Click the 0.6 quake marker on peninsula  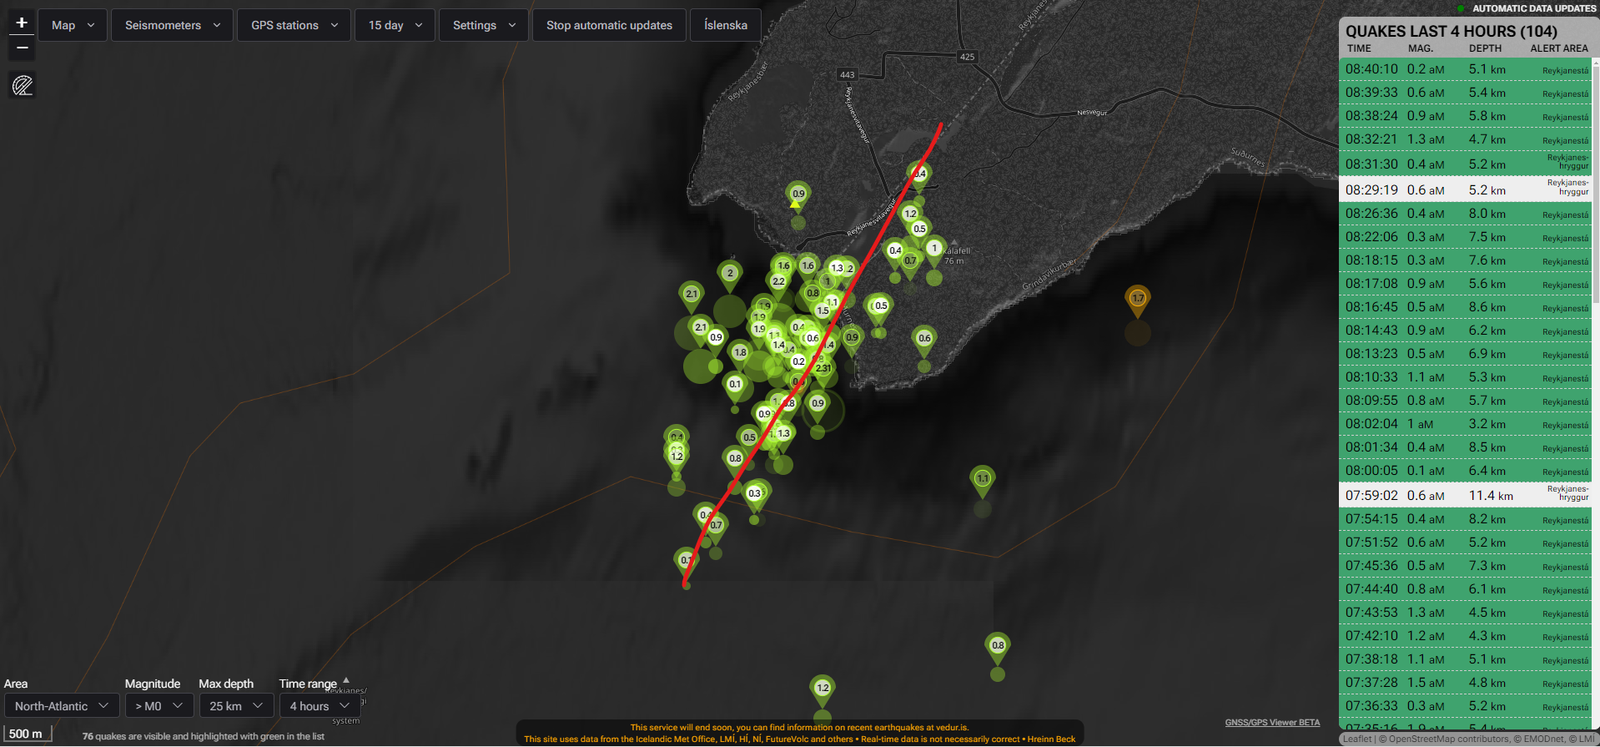(x=923, y=339)
